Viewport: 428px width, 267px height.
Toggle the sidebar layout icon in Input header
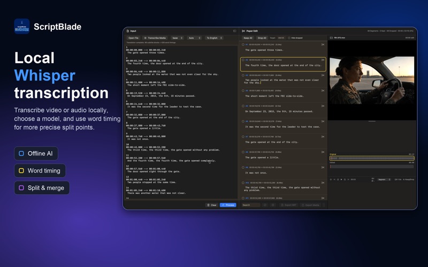pos(234,31)
